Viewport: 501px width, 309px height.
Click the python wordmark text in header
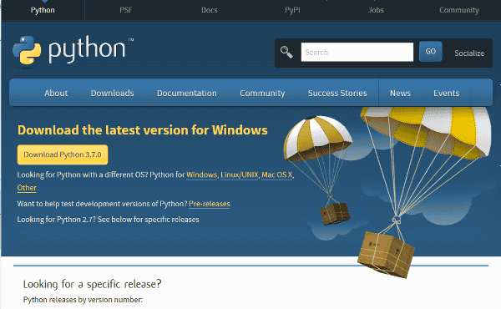[87, 50]
